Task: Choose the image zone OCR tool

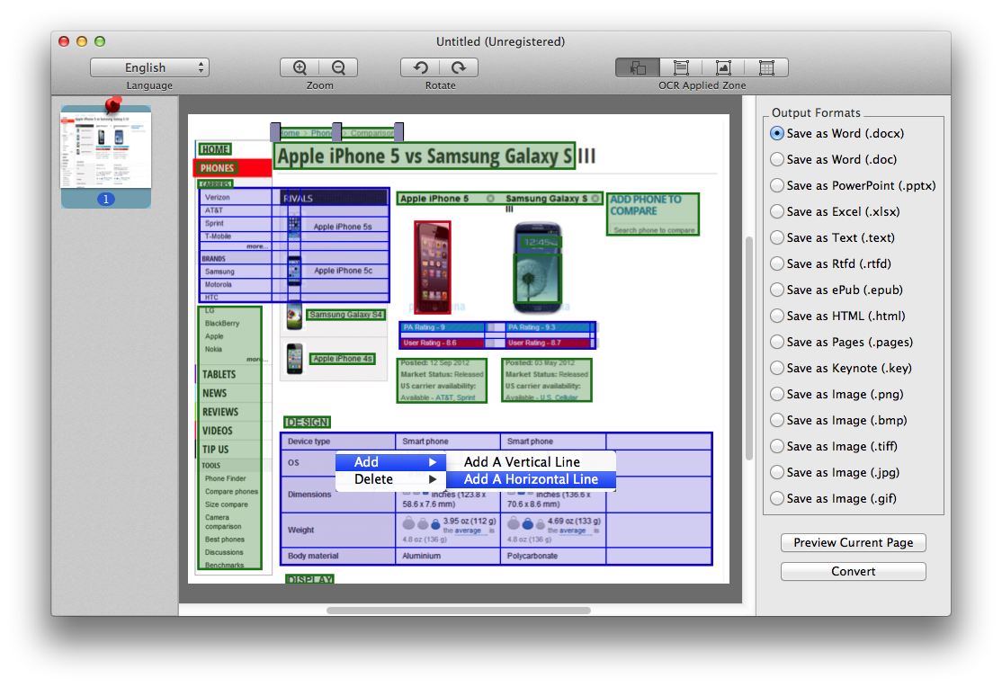Action: point(723,67)
